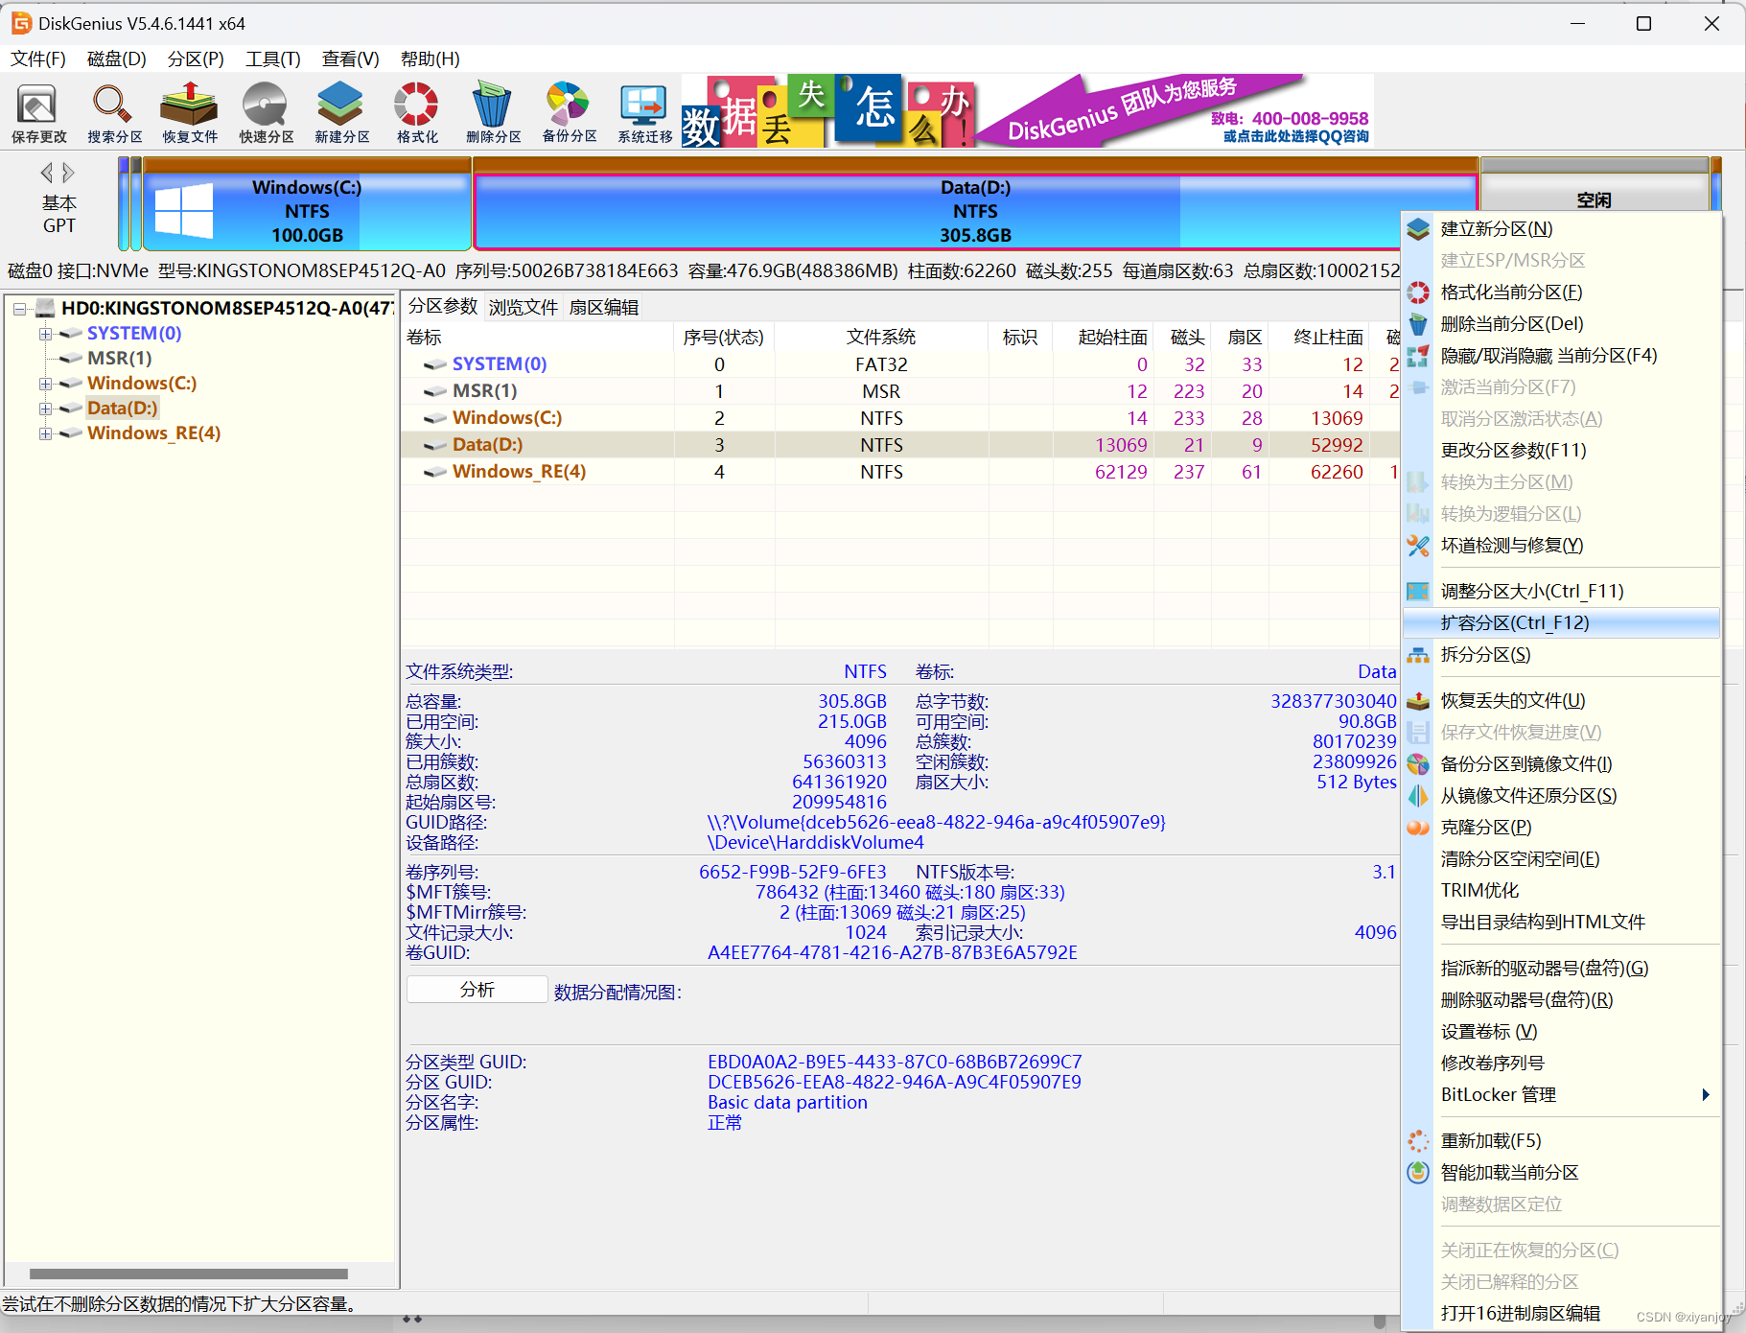Viewport: 1746px width, 1333px height.
Task: Open the 查看(V) menu
Action: coord(350,58)
